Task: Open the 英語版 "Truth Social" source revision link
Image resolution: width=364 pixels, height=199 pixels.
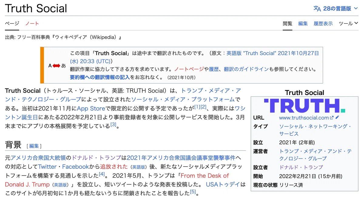Action: click(x=273, y=53)
